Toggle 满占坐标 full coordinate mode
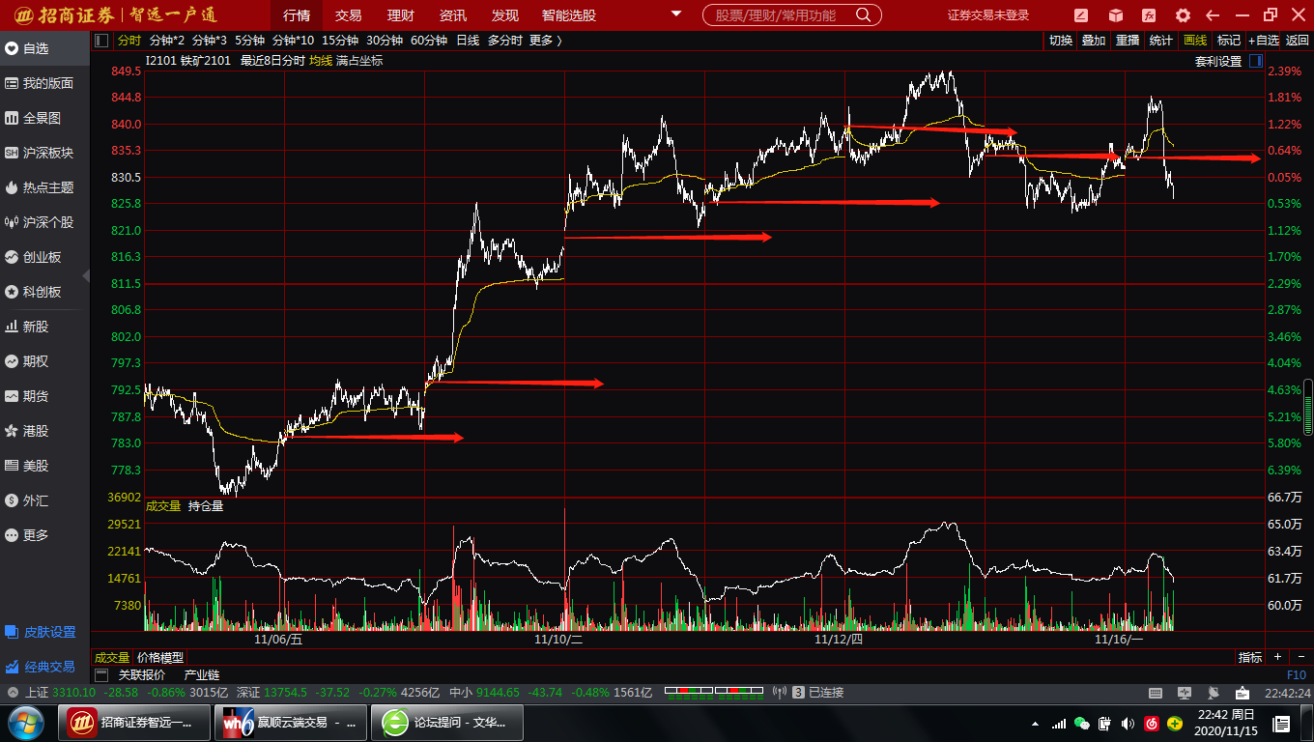Screen dimensions: 1314x742 pos(359,61)
